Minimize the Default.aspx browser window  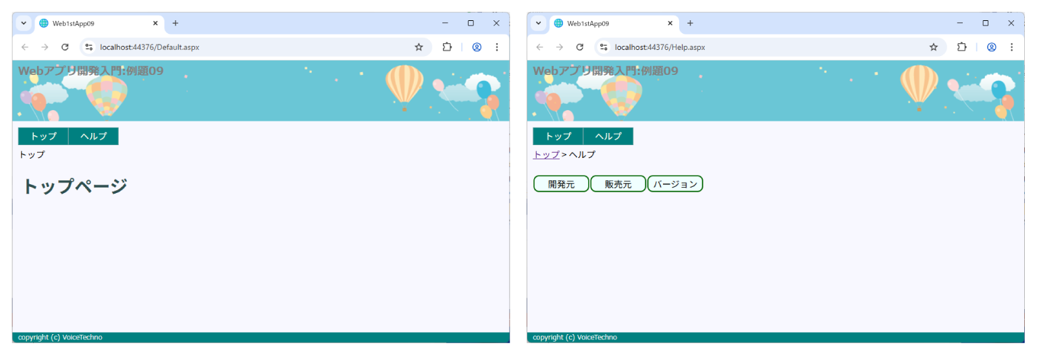[445, 23]
